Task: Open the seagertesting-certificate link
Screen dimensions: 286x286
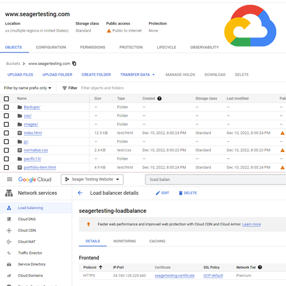Action: coord(175,276)
